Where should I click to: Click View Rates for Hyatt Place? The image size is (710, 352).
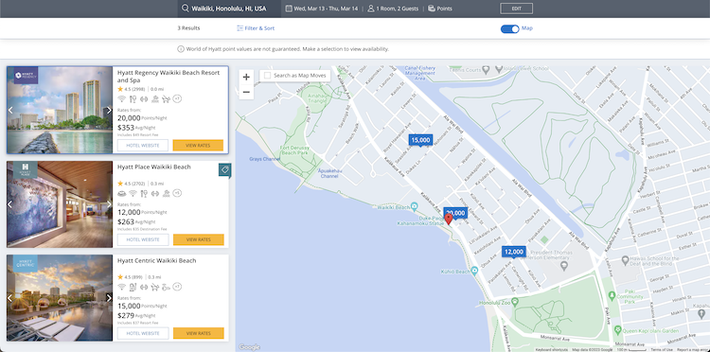pos(199,239)
